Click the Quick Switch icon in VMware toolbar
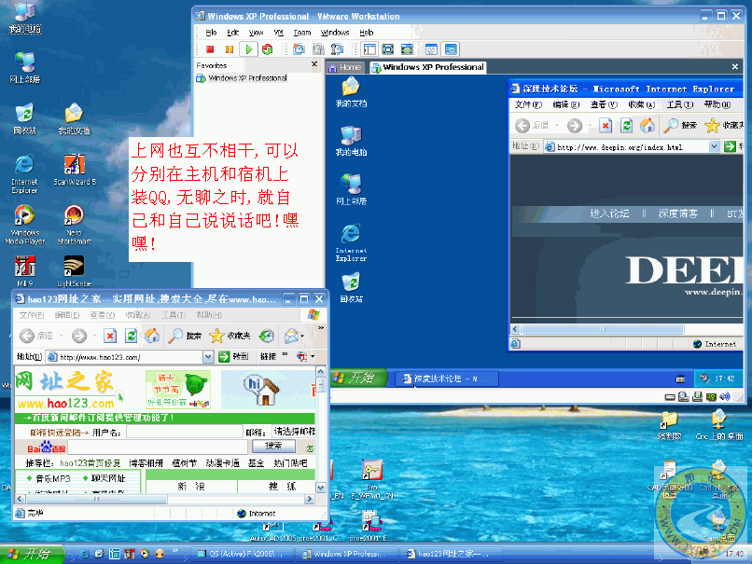 [x=407, y=49]
